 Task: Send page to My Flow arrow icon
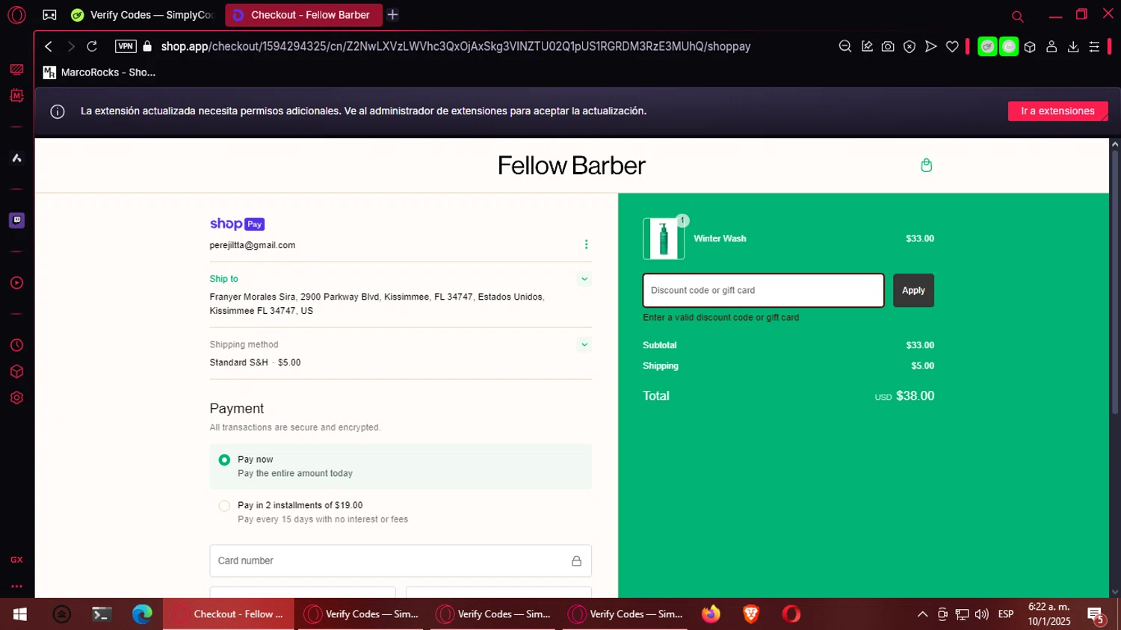tap(931, 46)
